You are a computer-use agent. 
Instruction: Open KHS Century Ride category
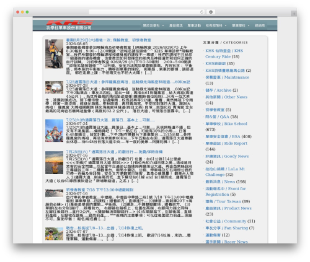click(224, 54)
